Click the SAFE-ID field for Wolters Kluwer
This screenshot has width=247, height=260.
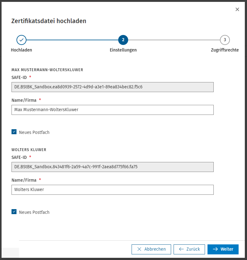coord(113,167)
